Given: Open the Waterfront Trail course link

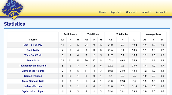Looking at the screenshot, I should click(x=33, y=55).
